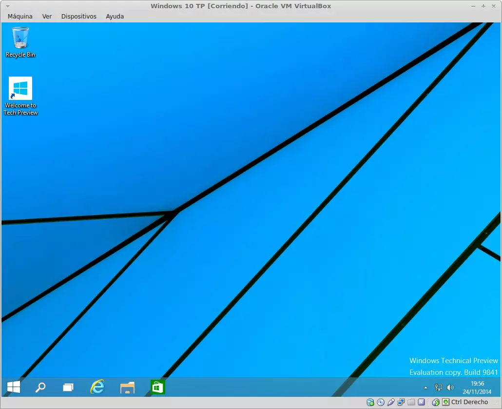Click the Search magnifier in taskbar
502x409 pixels.
click(40, 388)
